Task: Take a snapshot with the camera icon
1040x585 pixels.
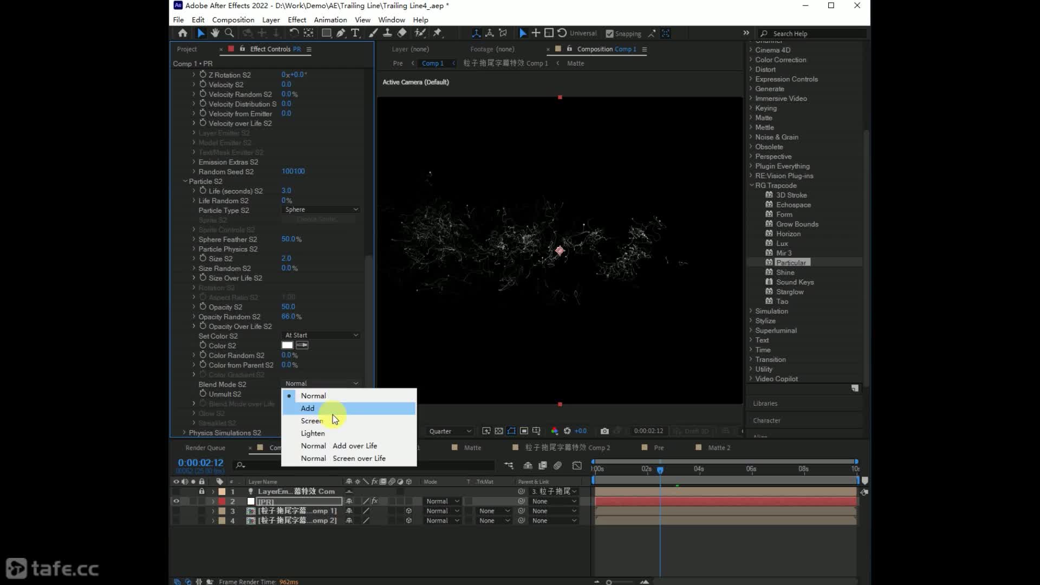Action: [604, 431]
